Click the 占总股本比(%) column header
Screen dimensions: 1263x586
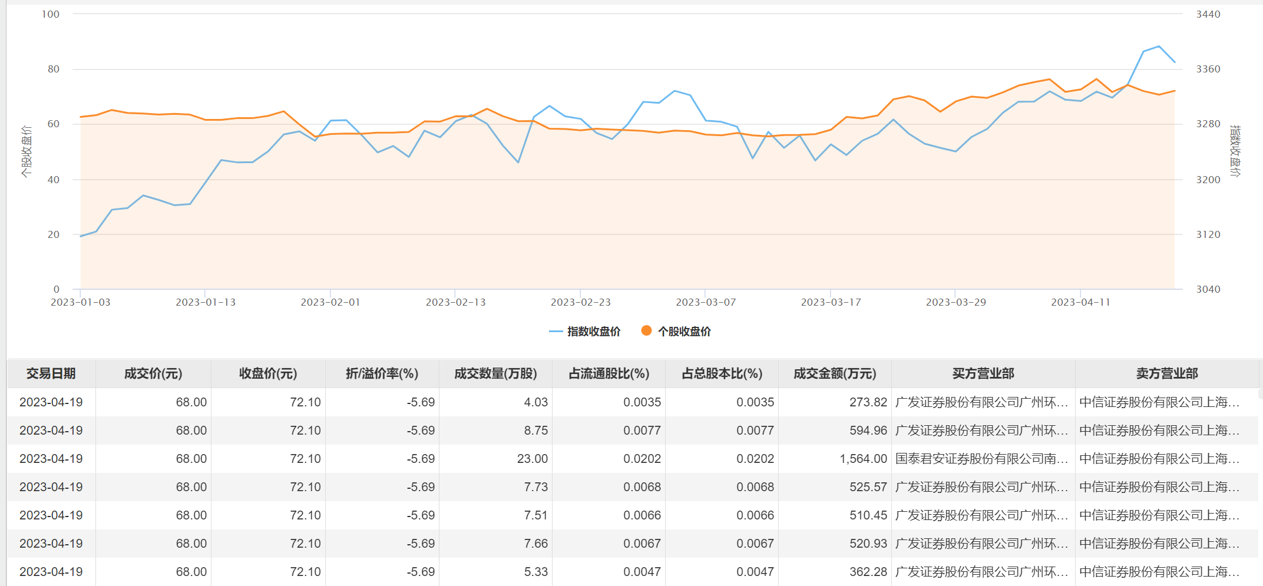pos(722,374)
